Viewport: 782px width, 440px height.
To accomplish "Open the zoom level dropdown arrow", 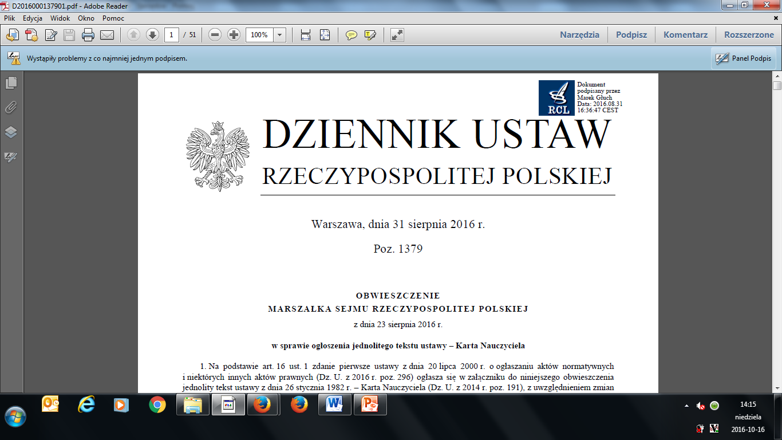I will coord(280,35).
